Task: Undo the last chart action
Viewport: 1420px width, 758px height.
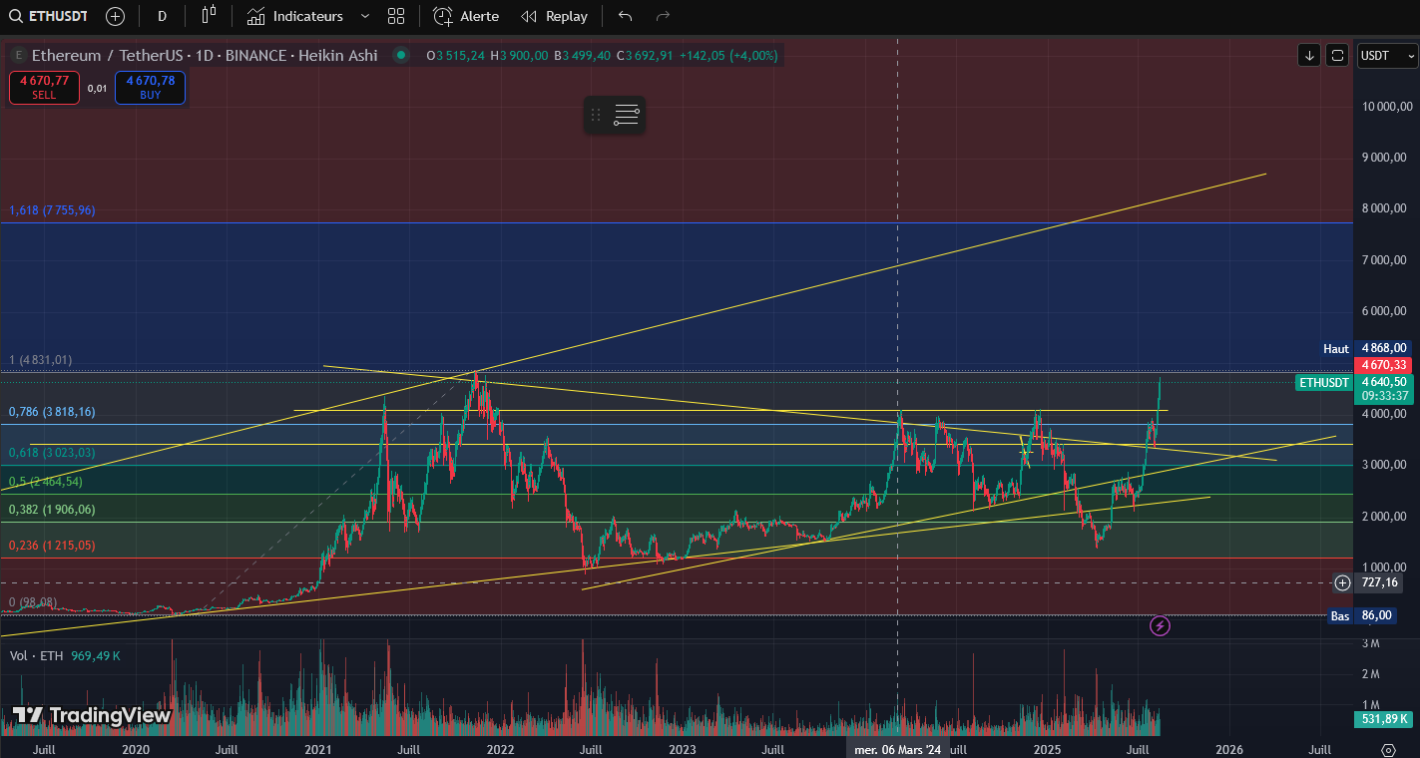Action: click(625, 16)
